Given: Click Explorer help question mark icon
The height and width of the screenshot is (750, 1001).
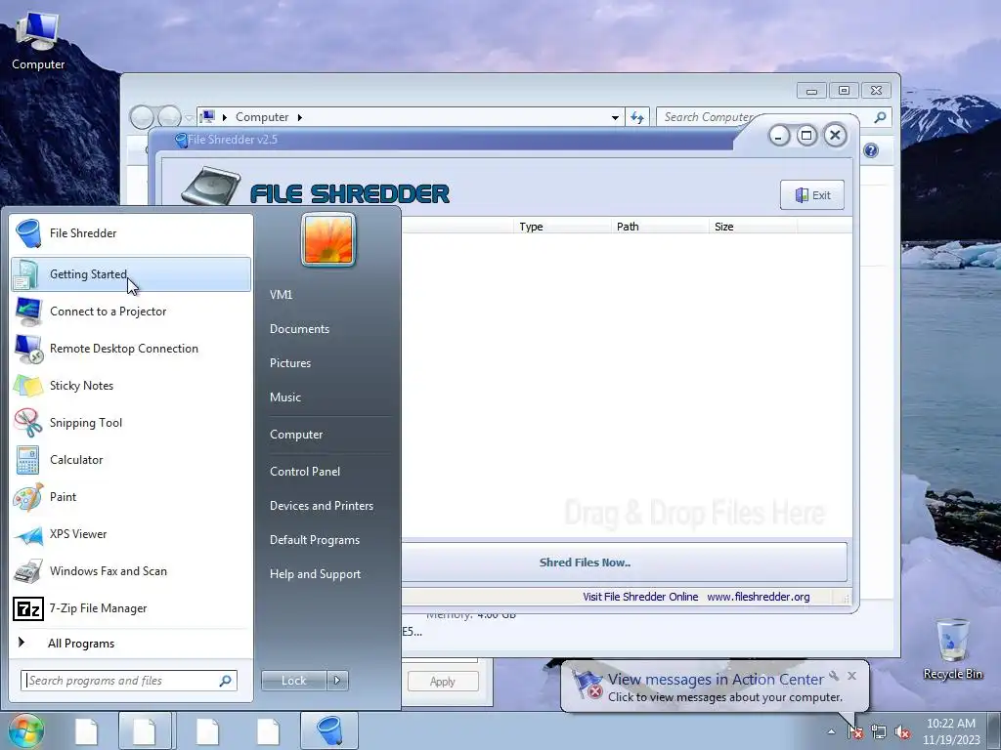Looking at the screenshot, I should pos(871,150).
